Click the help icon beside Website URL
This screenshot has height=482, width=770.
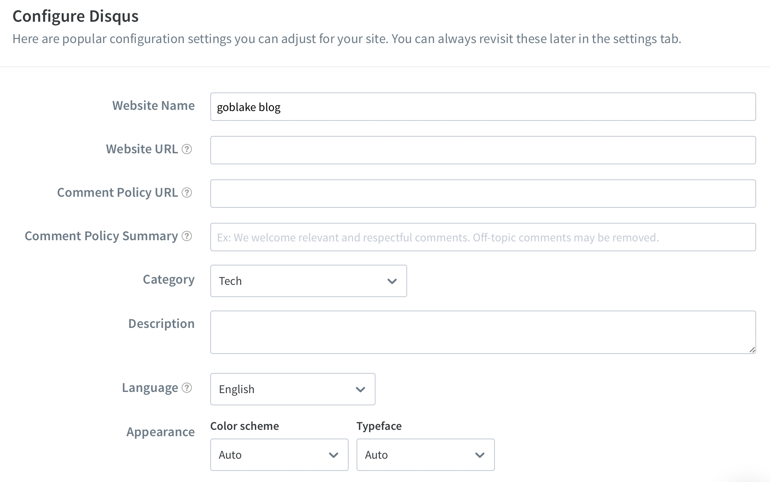pyautogui.click(x=187, y=149)
